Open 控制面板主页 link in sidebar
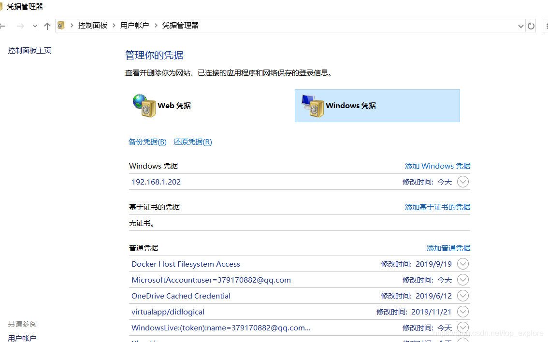The width and height of the screenshot is (548, 342). coord(29,51)
